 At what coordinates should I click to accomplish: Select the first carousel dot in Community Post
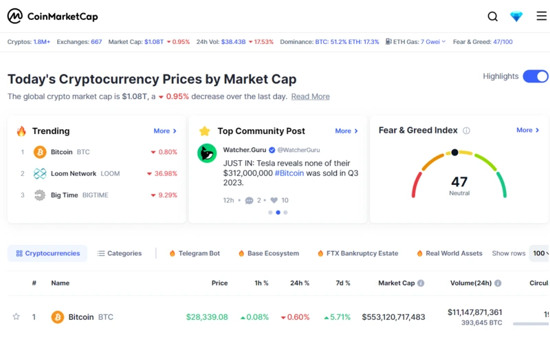(x=270, y=213)
